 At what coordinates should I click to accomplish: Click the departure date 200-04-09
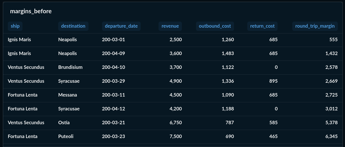(x=113, y=53)
